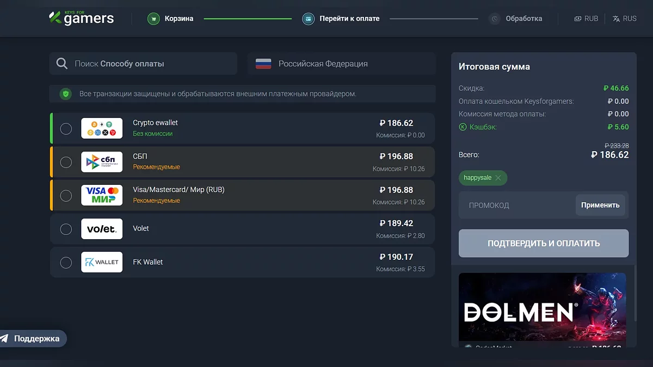Viewport: 653px width, 367px height.
Task: Click the ₽ 186.62 Crypto ewallet price
Action: tap(396, 123)
